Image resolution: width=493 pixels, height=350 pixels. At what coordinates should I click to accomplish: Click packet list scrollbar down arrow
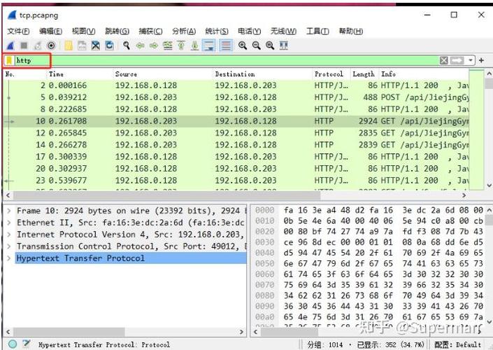click(490, 185)
